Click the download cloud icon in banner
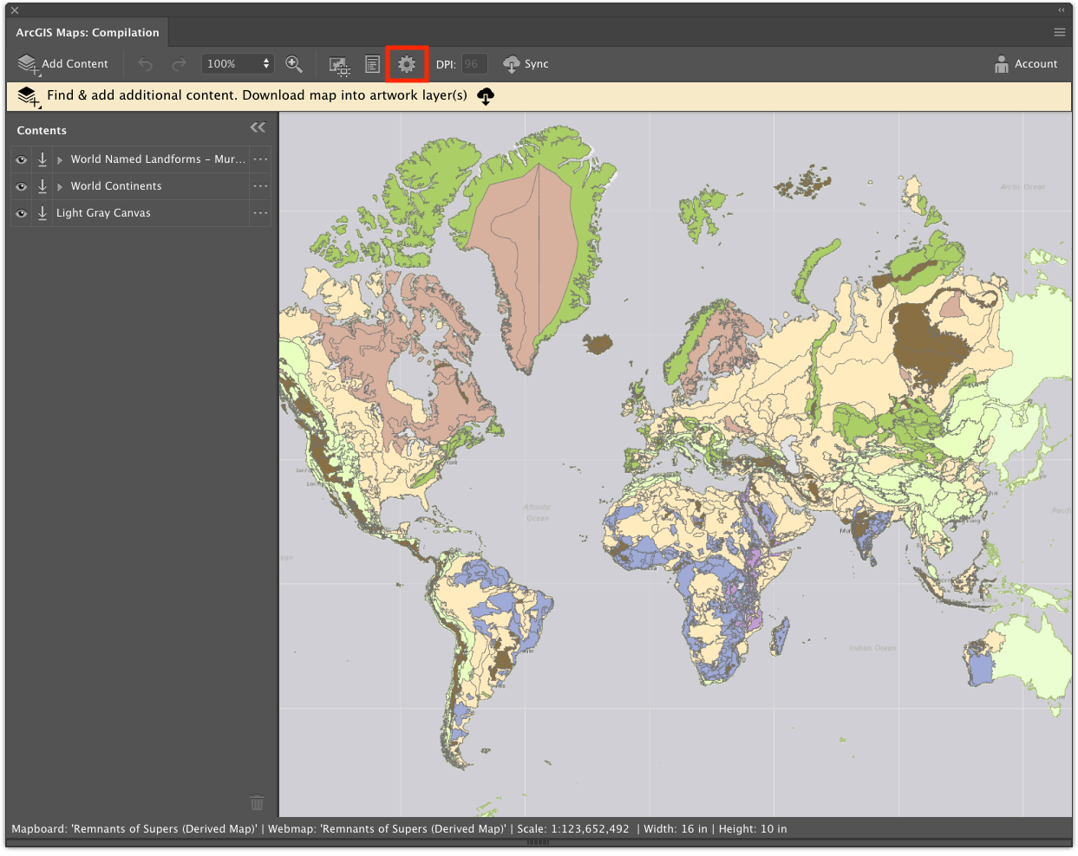 (x=486, y=96)
